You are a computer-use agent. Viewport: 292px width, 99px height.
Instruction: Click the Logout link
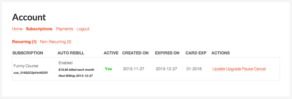83,29
